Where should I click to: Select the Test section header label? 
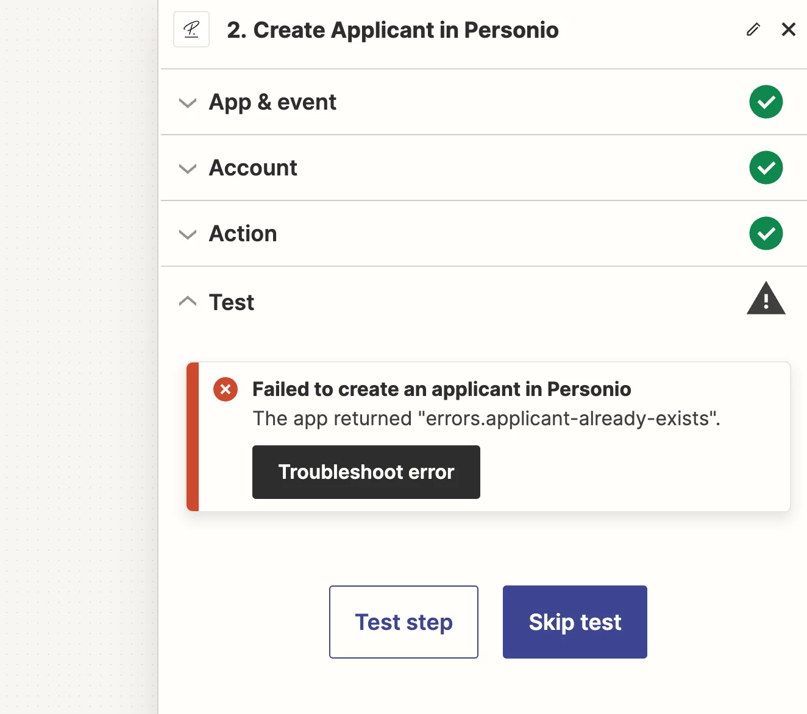click(x=232, y=302)
